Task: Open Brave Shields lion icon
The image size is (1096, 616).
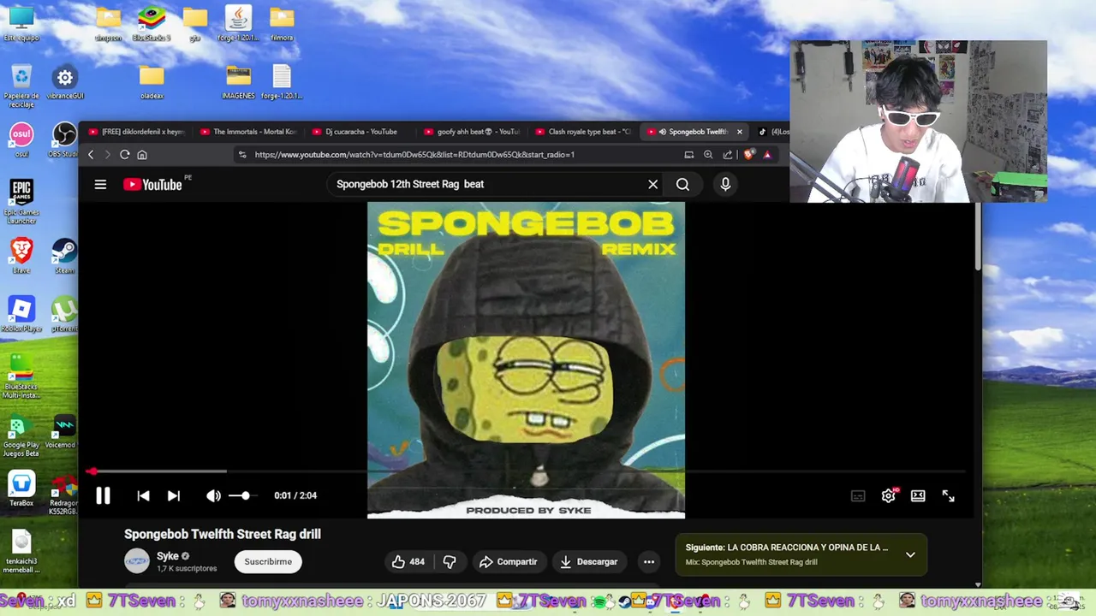Action: 749,155
